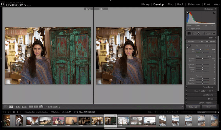
Task: Select the Radial Filter tool
Action: click(x=208, y=33)
